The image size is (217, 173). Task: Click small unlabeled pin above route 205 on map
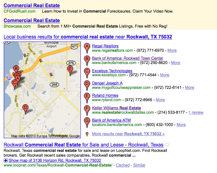[51, 75]
